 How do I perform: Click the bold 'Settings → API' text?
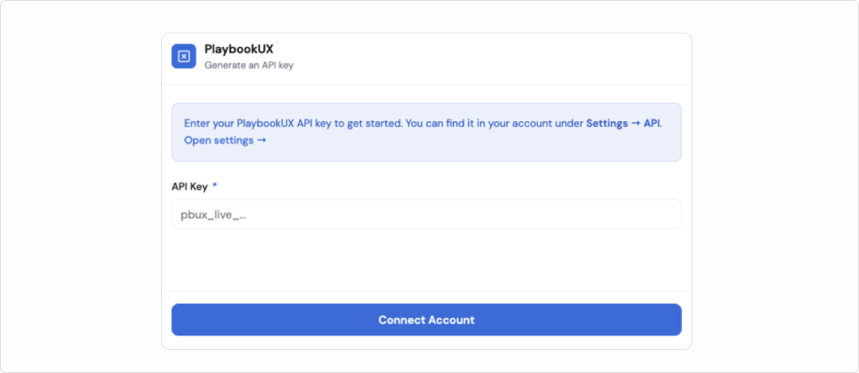[623, 124]
